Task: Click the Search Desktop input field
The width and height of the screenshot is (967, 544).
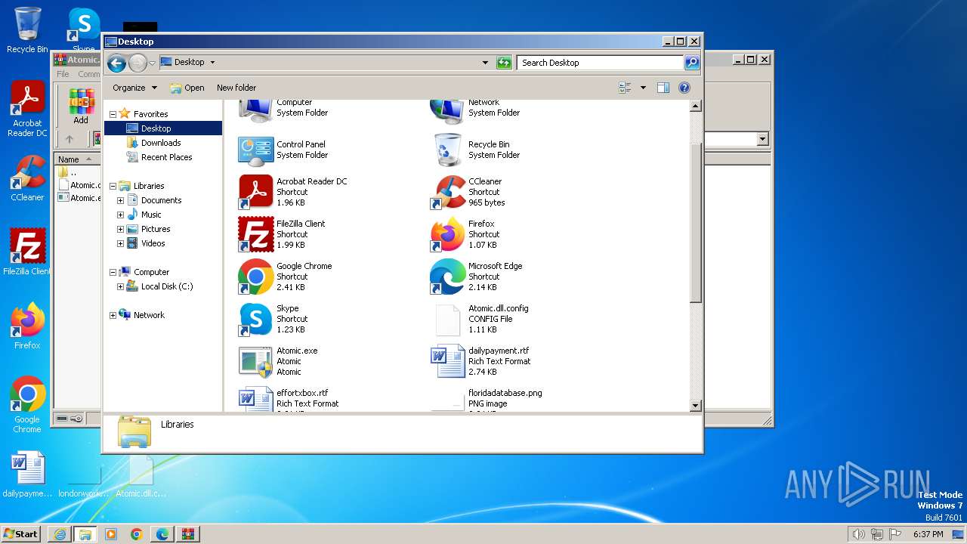Action: [601, 63]
